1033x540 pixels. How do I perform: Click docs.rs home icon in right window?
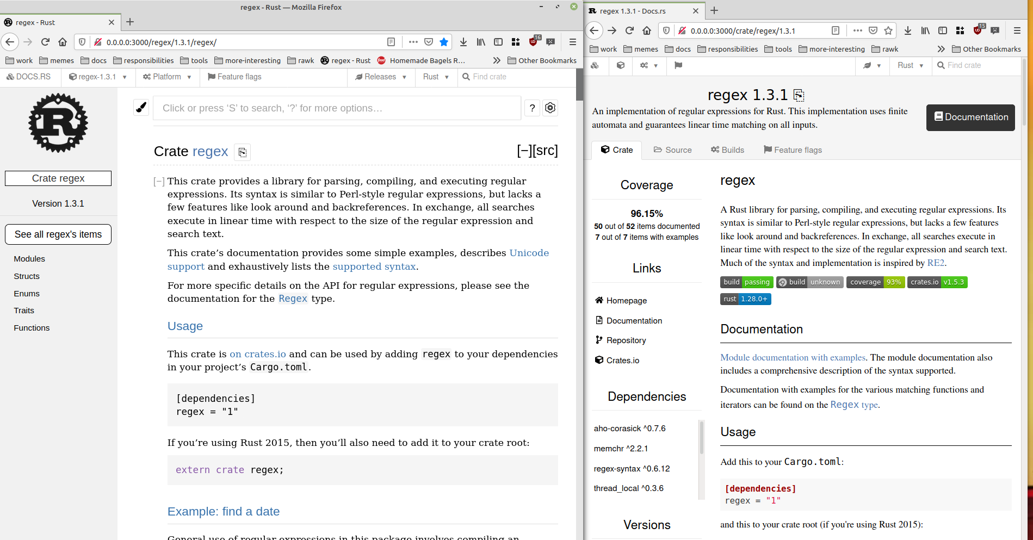pyautogui.click(x=595, y=65)
